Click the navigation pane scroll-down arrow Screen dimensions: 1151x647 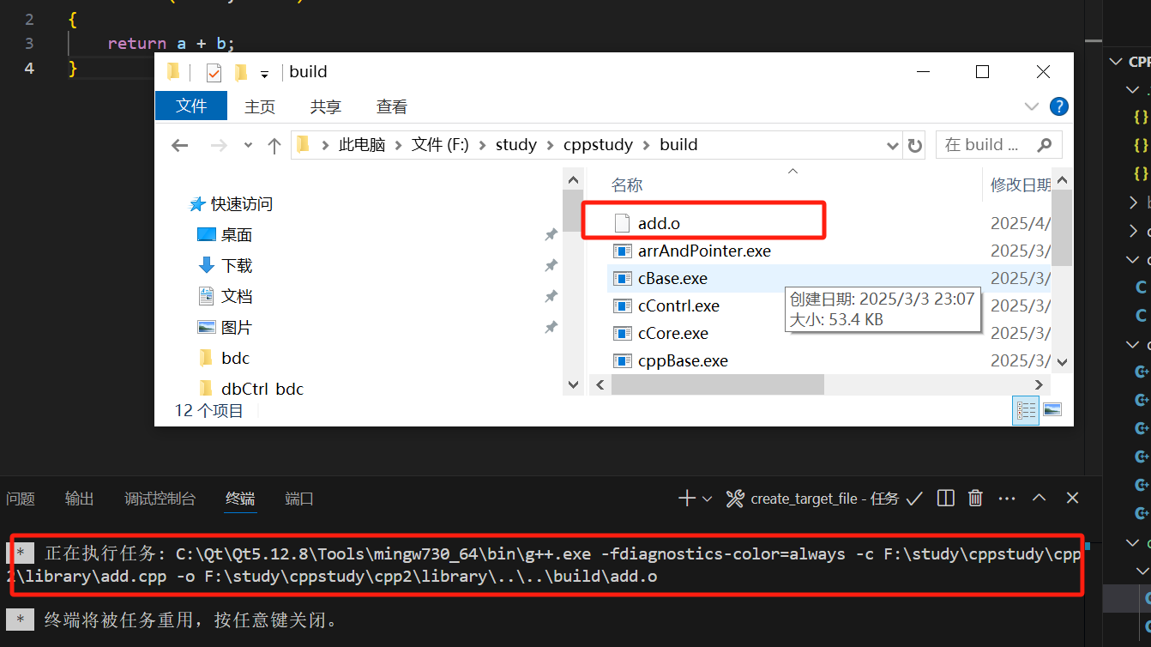[x=573, y=385]
